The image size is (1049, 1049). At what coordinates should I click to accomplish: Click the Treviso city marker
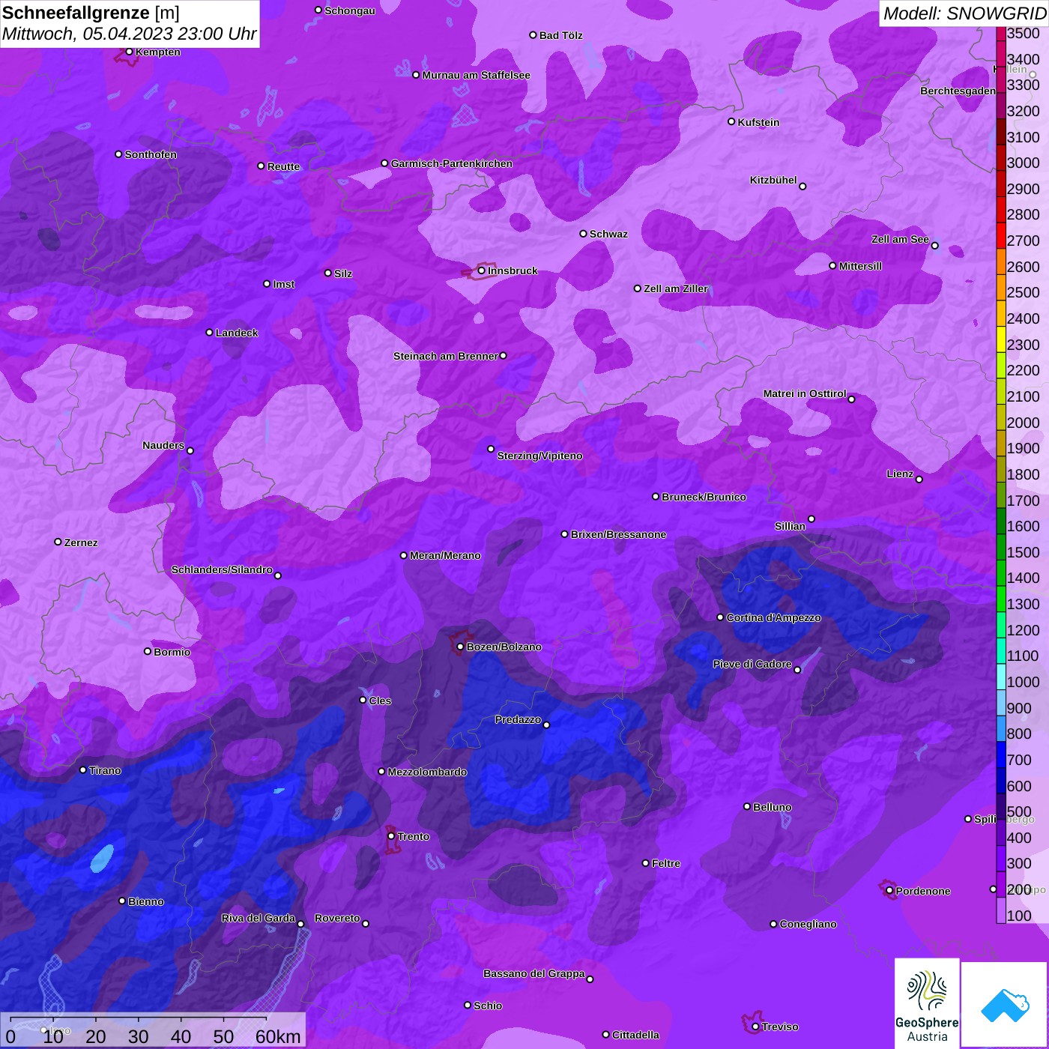pos(755,1027)
